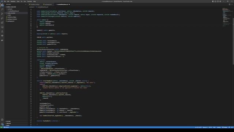234x132 pixels.
Task: Open editor more actions ellipsis
Action: pos(232,4)
